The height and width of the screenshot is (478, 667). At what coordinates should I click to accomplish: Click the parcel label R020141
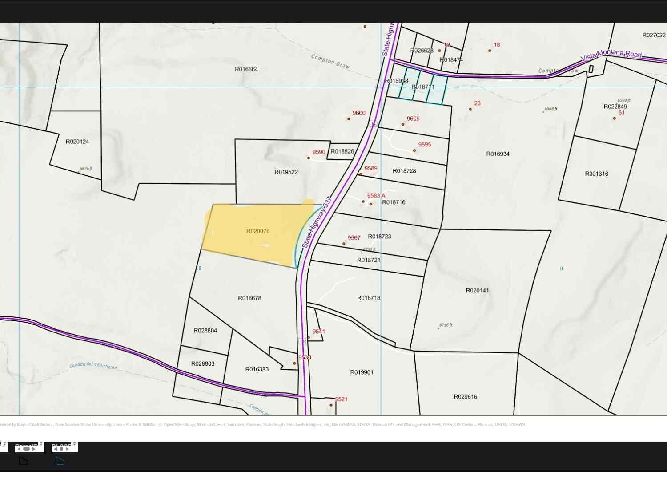point(477,291)
